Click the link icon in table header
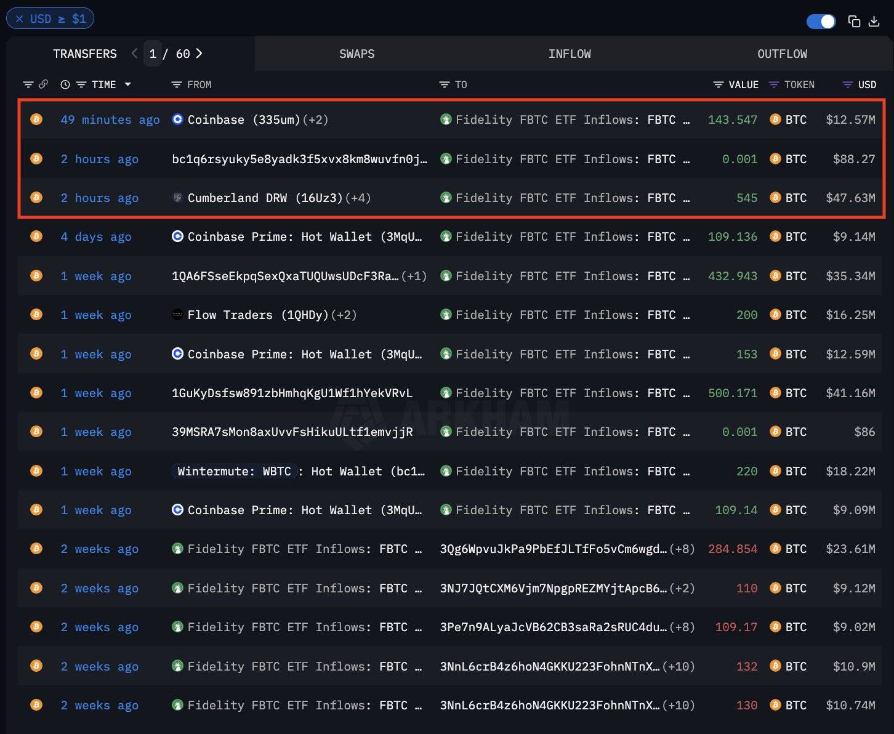 43,84
